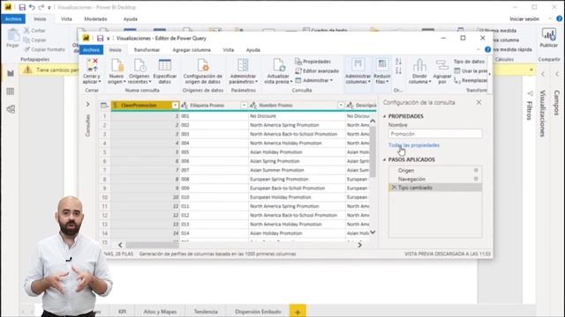Open Origen step settings gear

(476, 170)
